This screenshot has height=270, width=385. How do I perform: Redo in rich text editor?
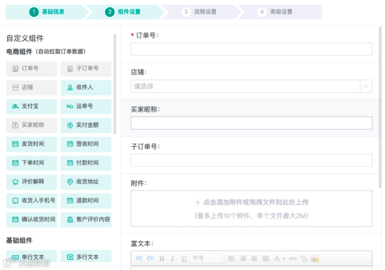pyautogui.click(x=150, y=258)
